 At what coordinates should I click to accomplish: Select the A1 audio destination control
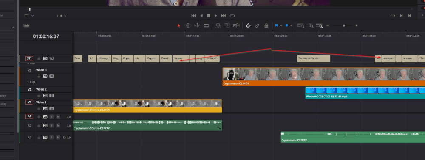pos(29,116)
